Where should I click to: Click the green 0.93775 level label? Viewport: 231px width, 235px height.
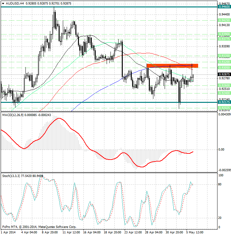[x=224, y=39]
